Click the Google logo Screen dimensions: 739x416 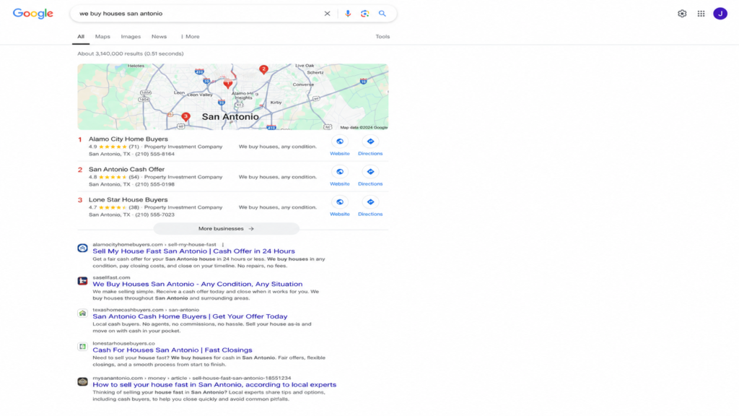33,14
